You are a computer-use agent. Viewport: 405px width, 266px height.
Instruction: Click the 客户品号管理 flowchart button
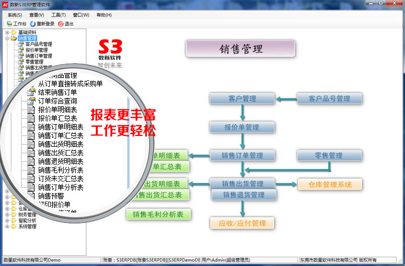pos(329,99)
